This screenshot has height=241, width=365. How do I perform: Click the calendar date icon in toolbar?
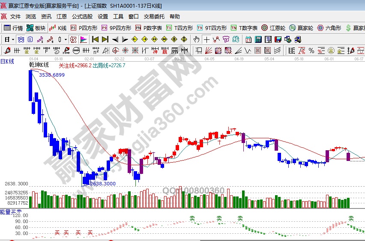pyautogui.click(x=248, y=39)
